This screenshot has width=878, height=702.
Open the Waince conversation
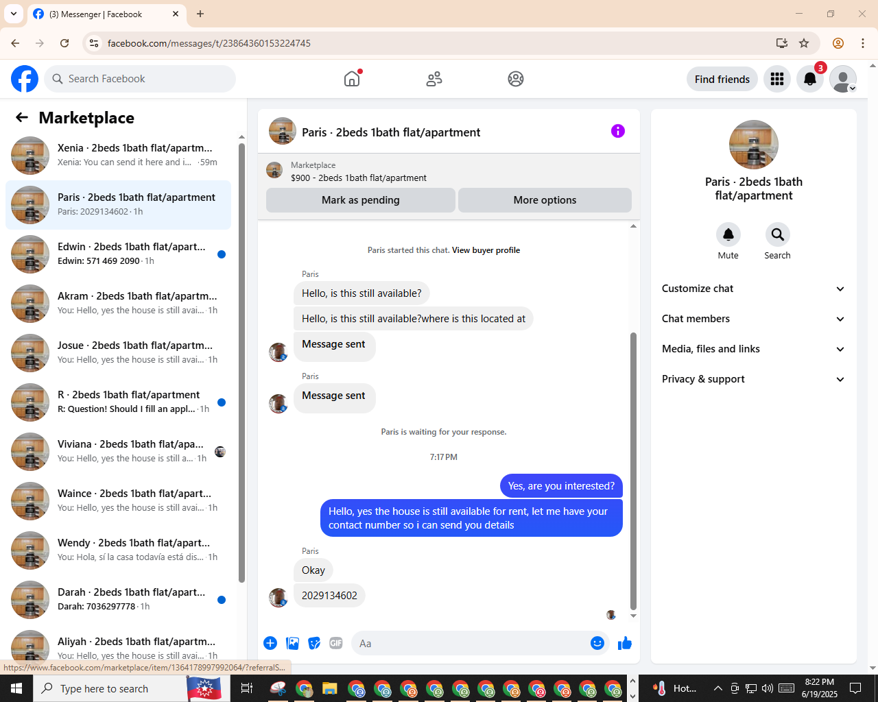118,501
